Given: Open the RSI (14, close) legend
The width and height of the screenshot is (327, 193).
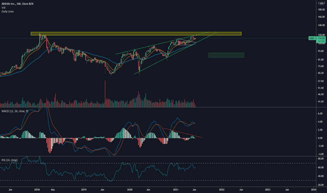Looking at the screenshot, I should [x=9, y=160].
